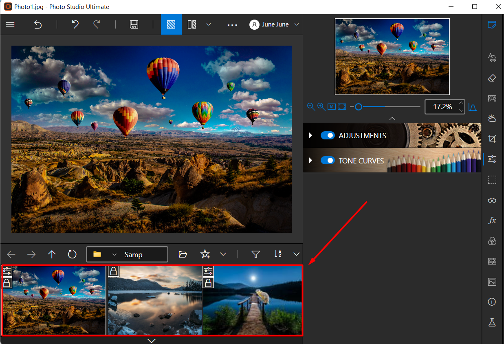Zoom out with the magnifier minus icon
Image resolution: width=504 pixels, height=344 pixels.
point(311,107)
